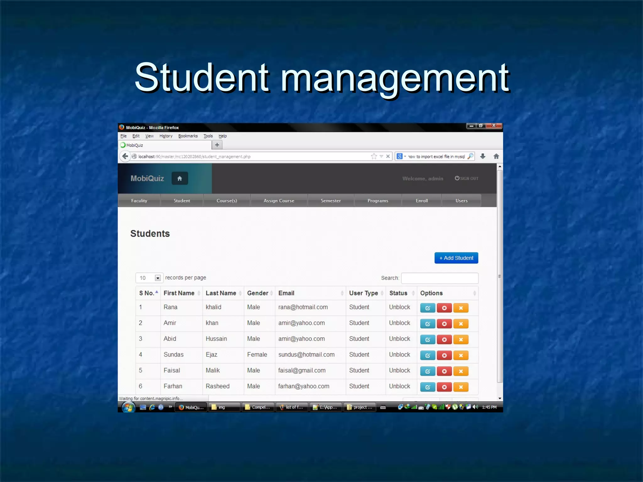Screen dimensions: 643x482
Task: Delete Farhan Rasheed with orange button
Action: 461,387
